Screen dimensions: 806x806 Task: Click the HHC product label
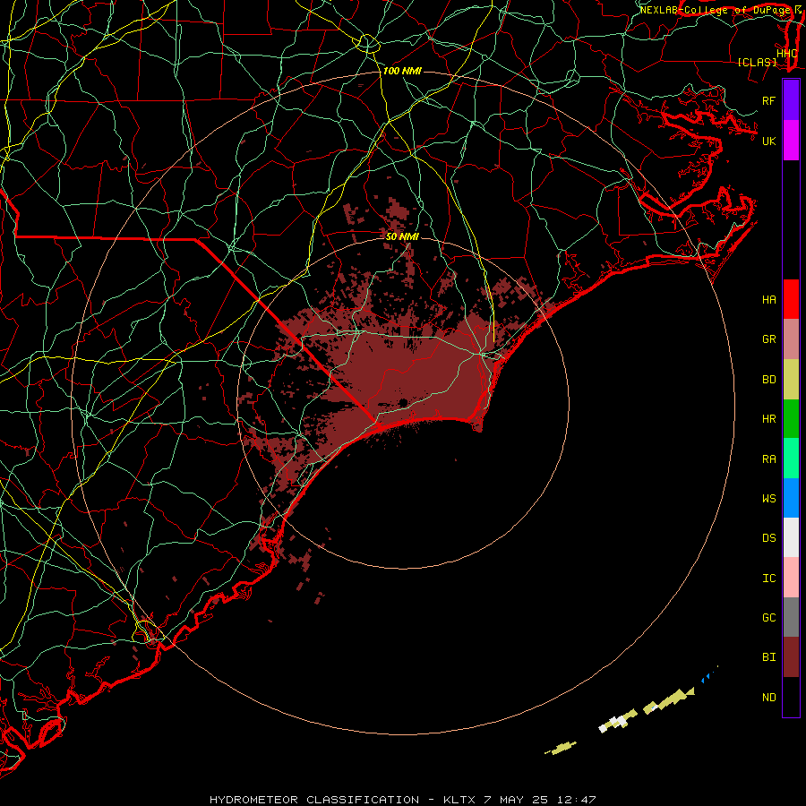click(786, 54)
